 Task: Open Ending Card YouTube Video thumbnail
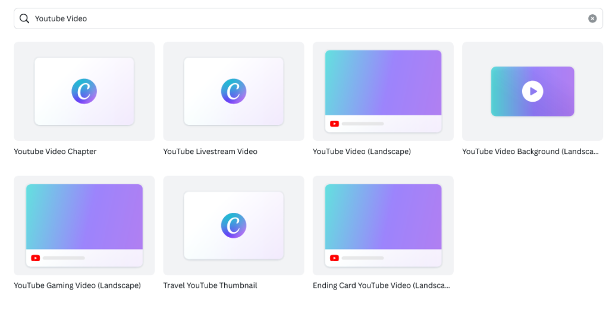click(x=383, y=225)
